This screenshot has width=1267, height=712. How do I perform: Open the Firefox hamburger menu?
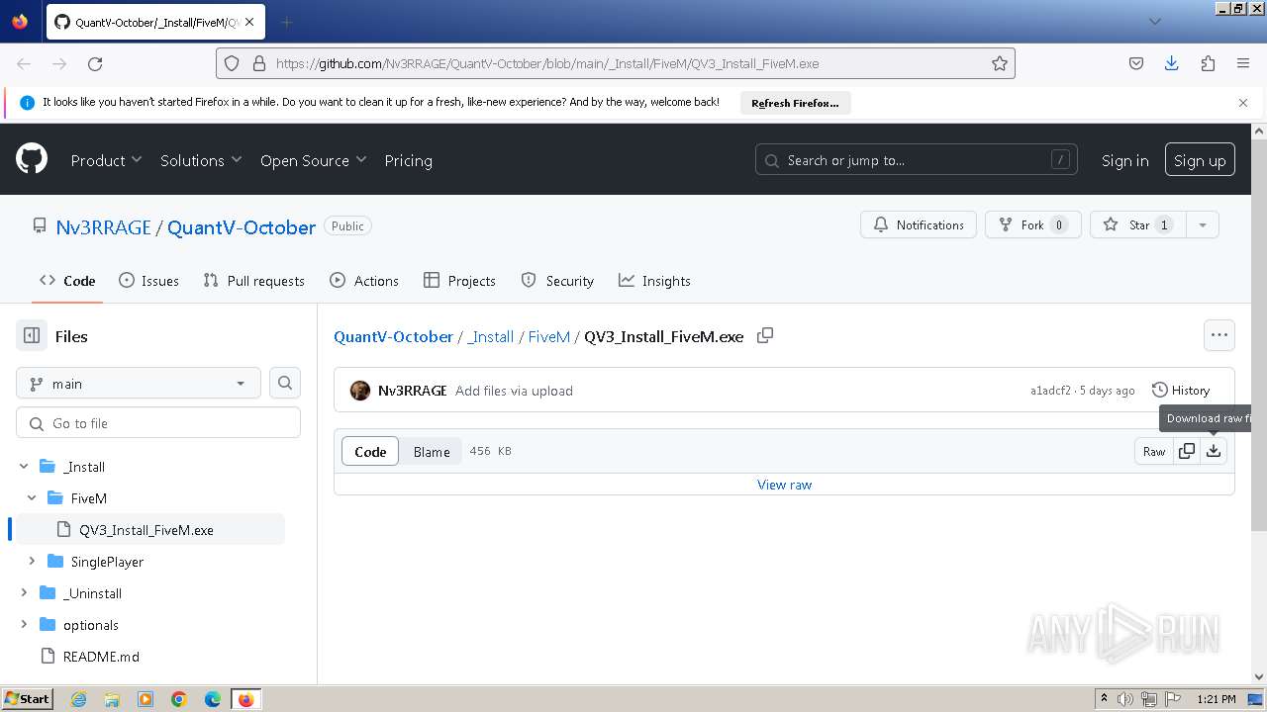tap(1243, 63)
